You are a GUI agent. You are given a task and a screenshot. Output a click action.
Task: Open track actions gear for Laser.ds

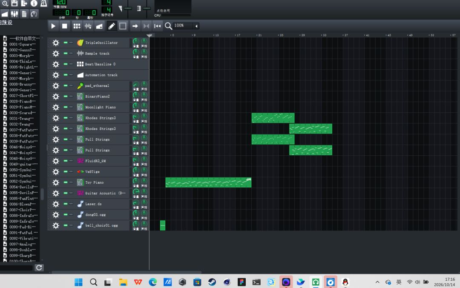[56, 204]
